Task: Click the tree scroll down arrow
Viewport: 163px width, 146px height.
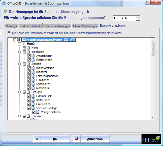Action: coord(153,118)
